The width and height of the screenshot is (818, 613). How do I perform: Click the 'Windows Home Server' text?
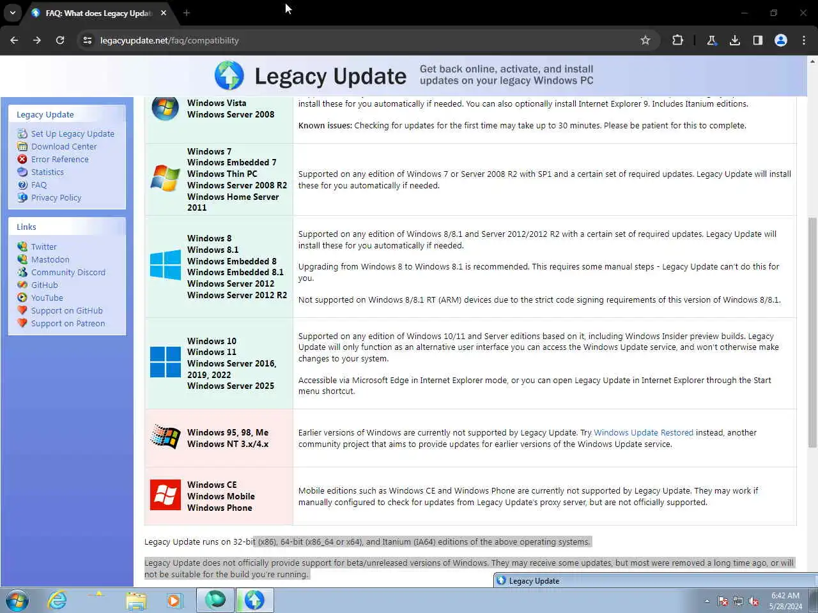233,197
